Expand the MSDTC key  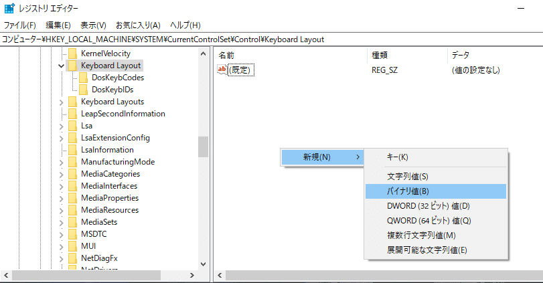pos(62,235)
